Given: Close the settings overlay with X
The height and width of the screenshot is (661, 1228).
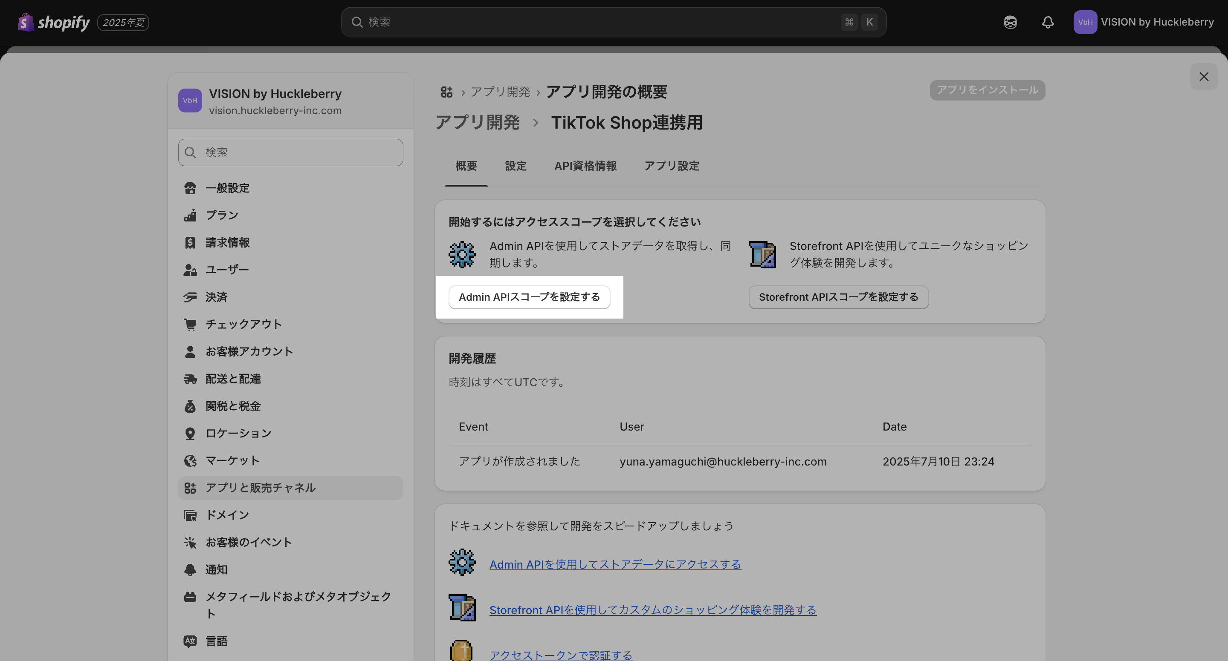Looking at the screenshot, I should click(x=1204, y=77).
